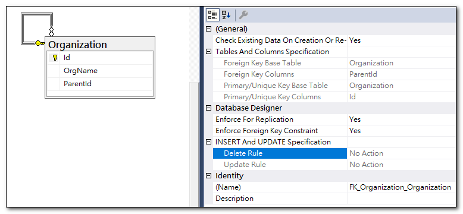Click the yellow key relationship endpoint
This screenshot has height=214, width=463.
[40, 43]
